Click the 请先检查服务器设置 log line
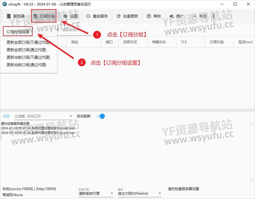This screenshot has width=255, height=199. pyautogui.click(x=15, y=124)
